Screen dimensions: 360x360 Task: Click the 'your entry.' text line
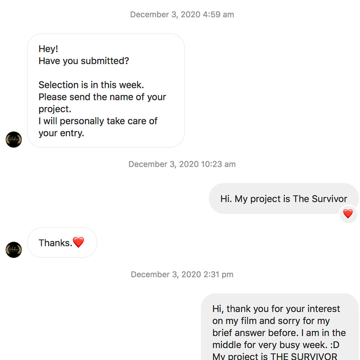[61, 133]
